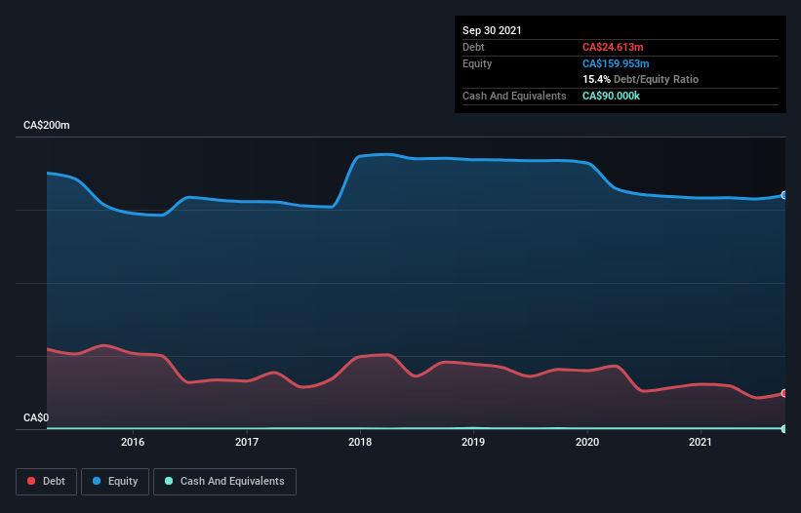Toggle the Equity legend button

pyautogui.click(x=115, y=482)
